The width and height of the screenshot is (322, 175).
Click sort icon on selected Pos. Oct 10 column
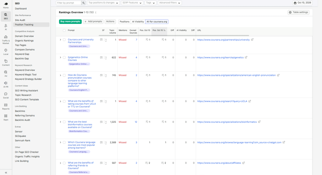pyautogui.click(x=164, y=30)
